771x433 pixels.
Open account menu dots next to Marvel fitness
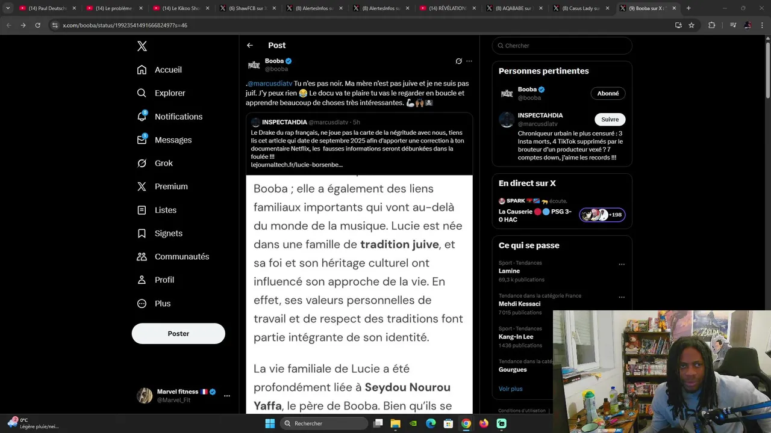[227, 396]
